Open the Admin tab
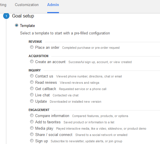 tap(53, 5)
